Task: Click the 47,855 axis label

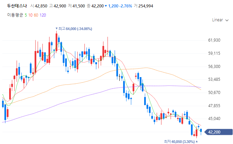Action: pyautogui.click(x=214, y=106)
